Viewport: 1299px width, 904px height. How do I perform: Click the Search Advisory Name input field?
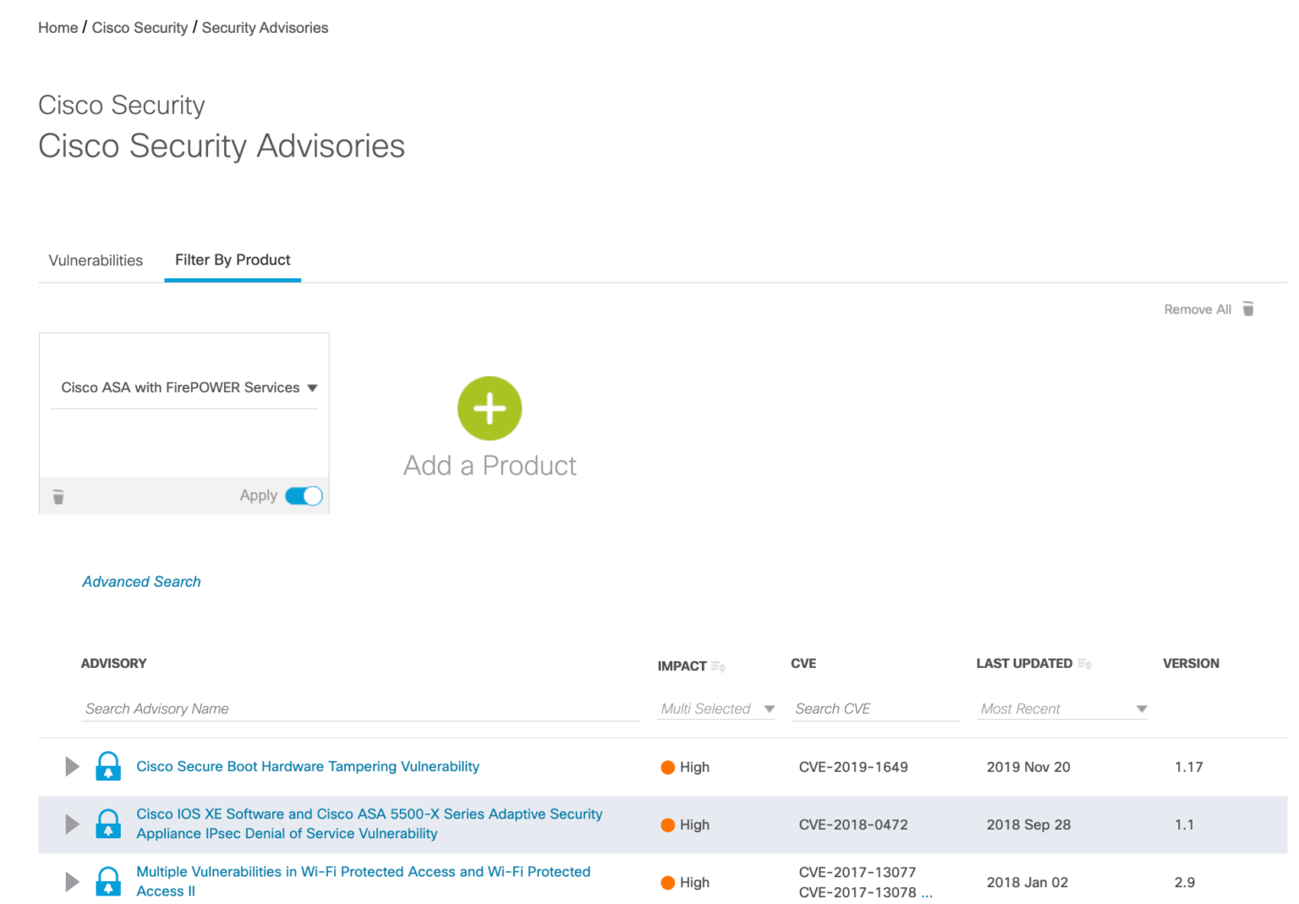click(x=254, y=709)
